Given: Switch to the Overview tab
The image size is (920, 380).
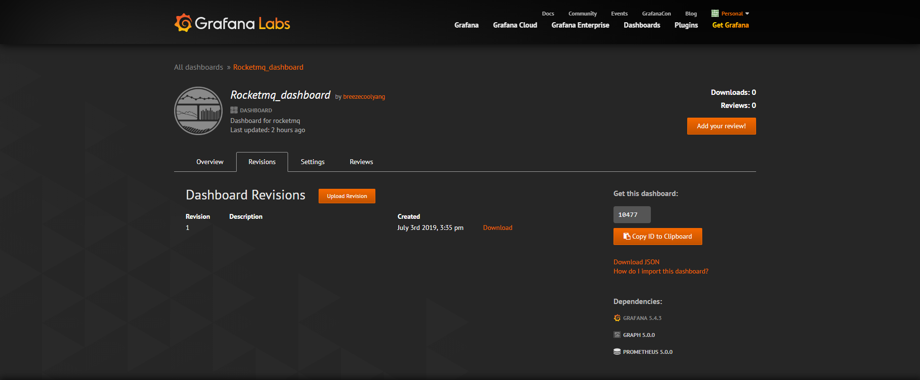Looking at the screenshot, I should (x=210, y=162).
